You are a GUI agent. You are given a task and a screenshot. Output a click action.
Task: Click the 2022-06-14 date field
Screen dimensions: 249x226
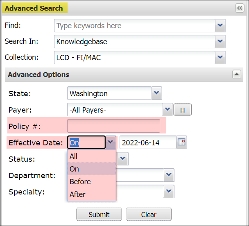tap(147, 142)
